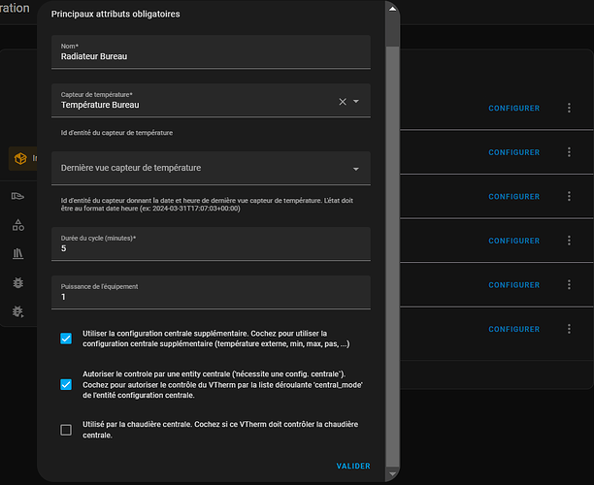Open the Capteur de température dropdown arrow

356,101
